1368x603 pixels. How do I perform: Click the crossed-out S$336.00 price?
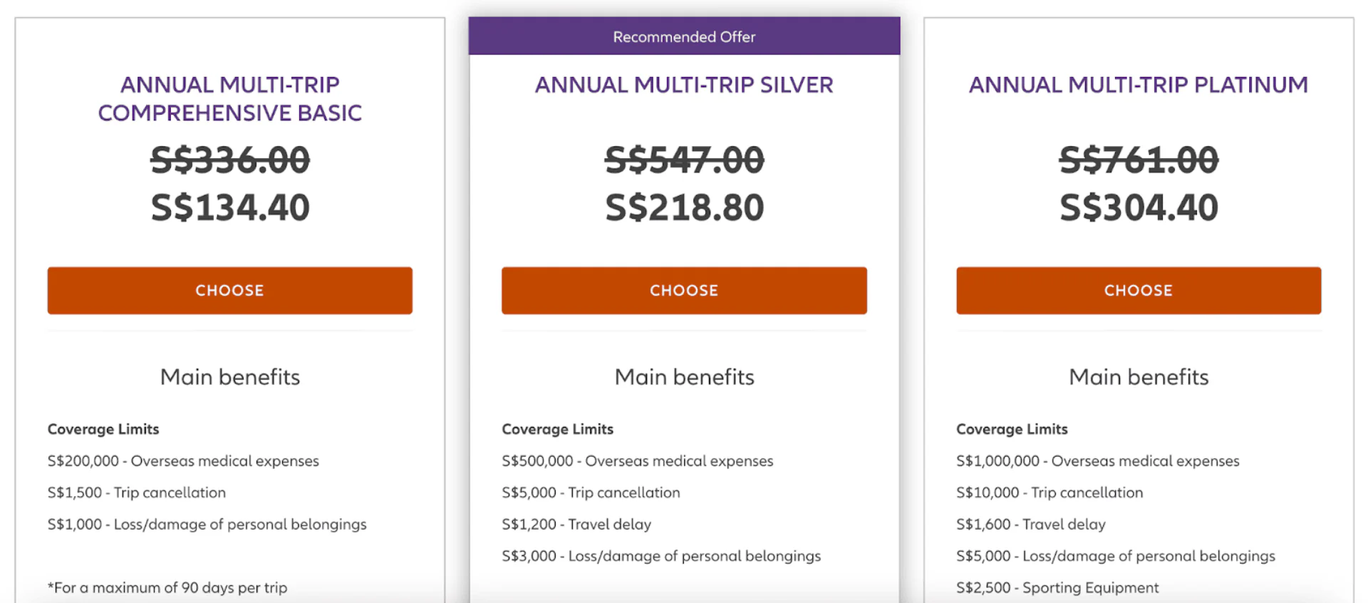(x=229, y=160)
